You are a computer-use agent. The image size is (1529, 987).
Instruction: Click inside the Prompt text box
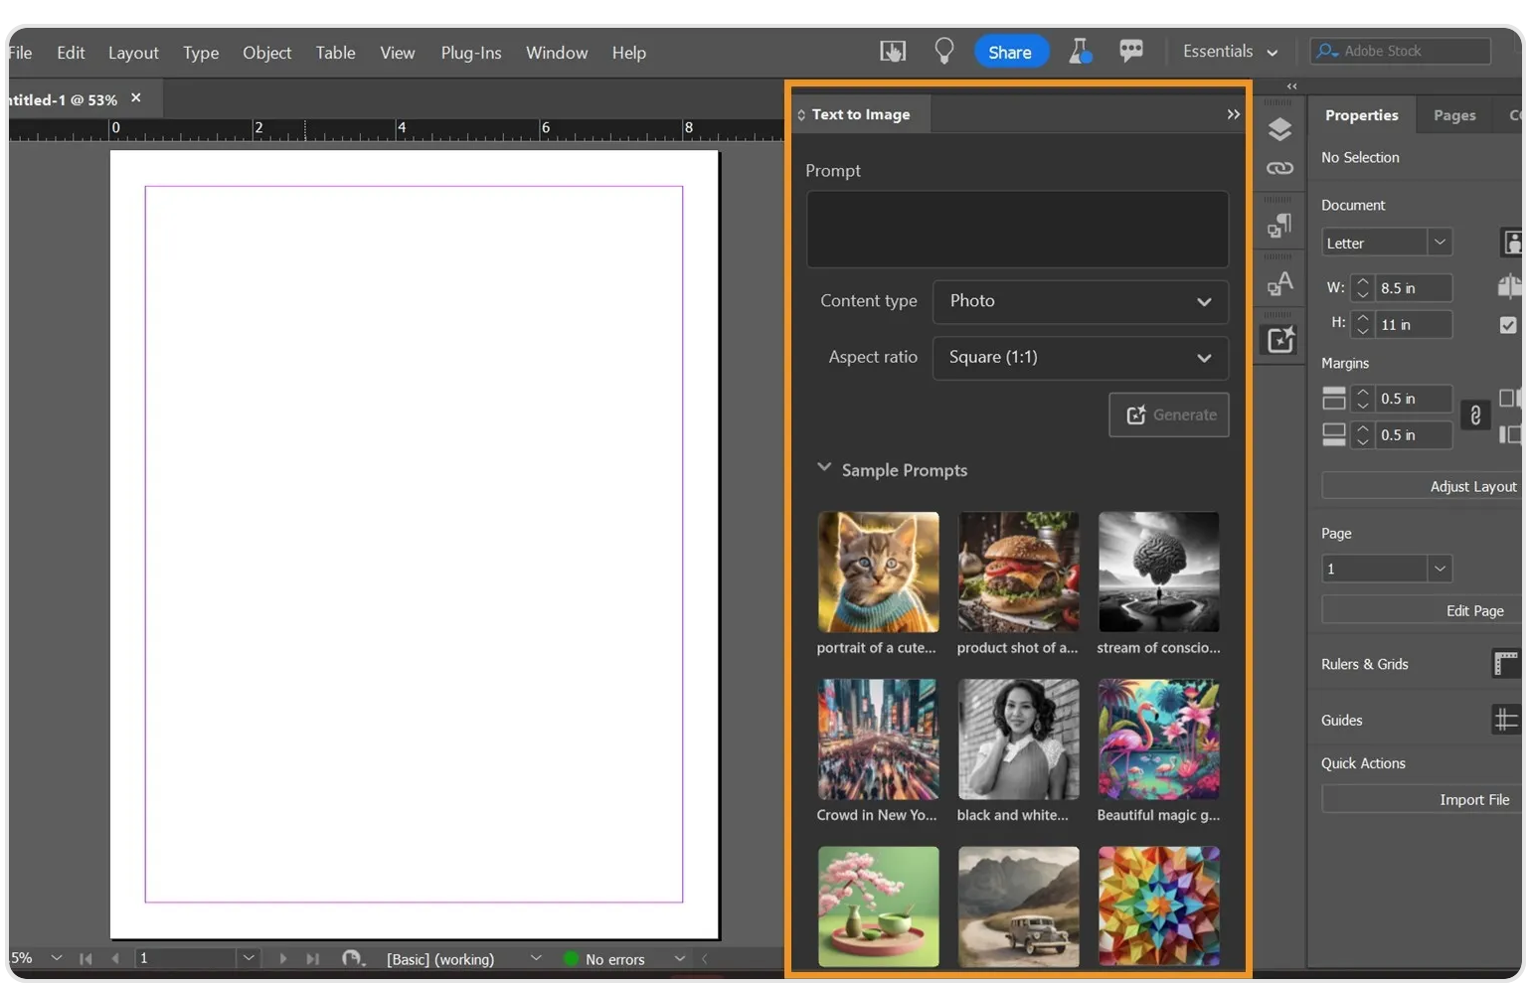1017,230
